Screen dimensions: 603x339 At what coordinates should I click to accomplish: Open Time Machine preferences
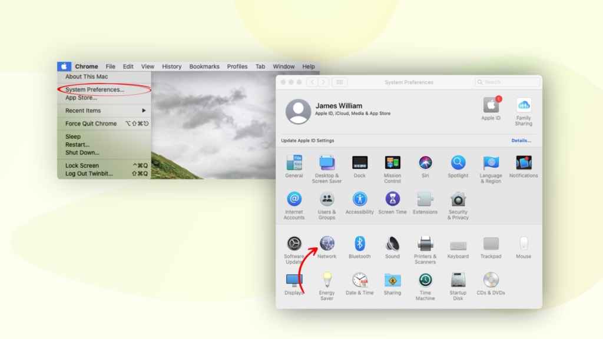pyautogui.click(x=425, y=287)
